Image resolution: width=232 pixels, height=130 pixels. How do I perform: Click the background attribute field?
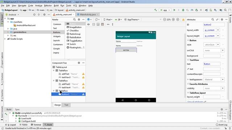click(x=212, y=56)
